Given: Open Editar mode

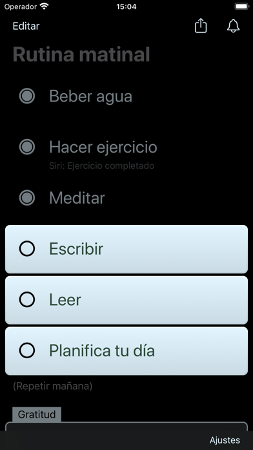Looking at the screenshot, I should [x=26, y=26].
